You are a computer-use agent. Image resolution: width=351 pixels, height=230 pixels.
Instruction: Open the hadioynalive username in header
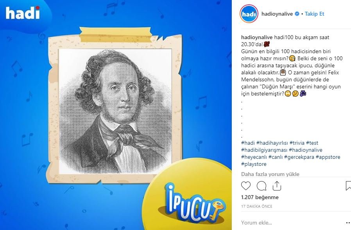pyautogui.click(x=277, y=14)
